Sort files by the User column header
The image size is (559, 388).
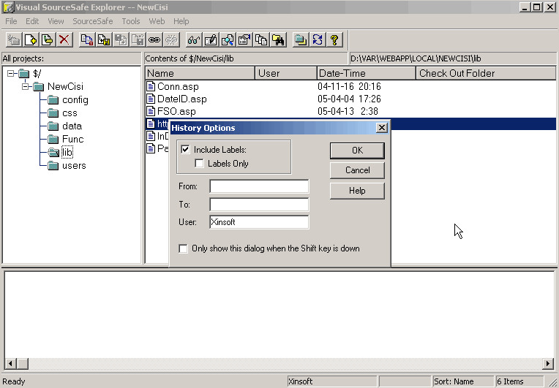(286, 73)
